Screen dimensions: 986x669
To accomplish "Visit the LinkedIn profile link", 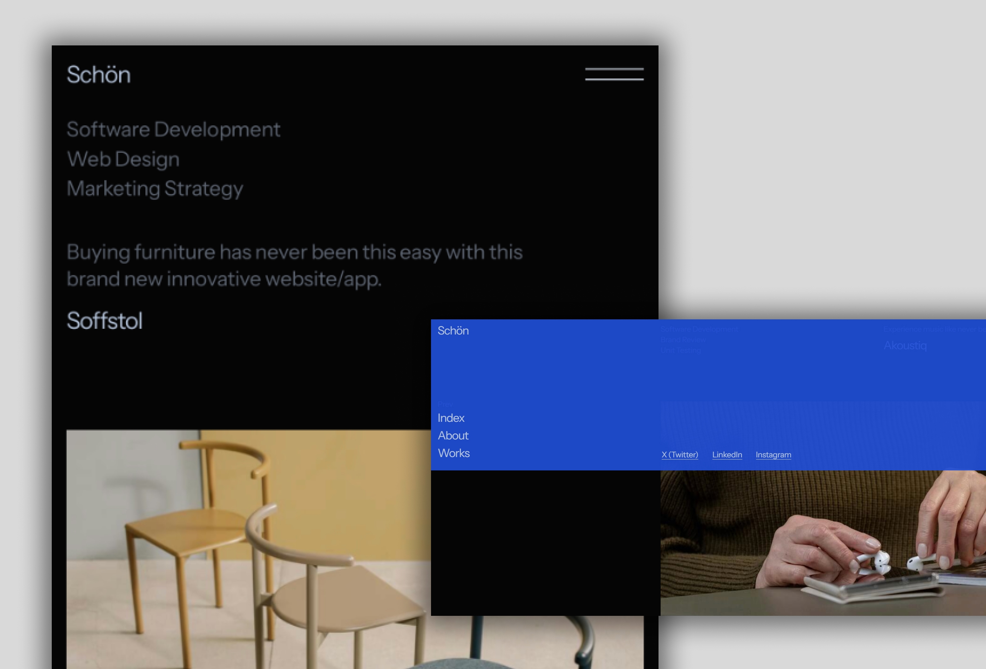I will [727, 454].
